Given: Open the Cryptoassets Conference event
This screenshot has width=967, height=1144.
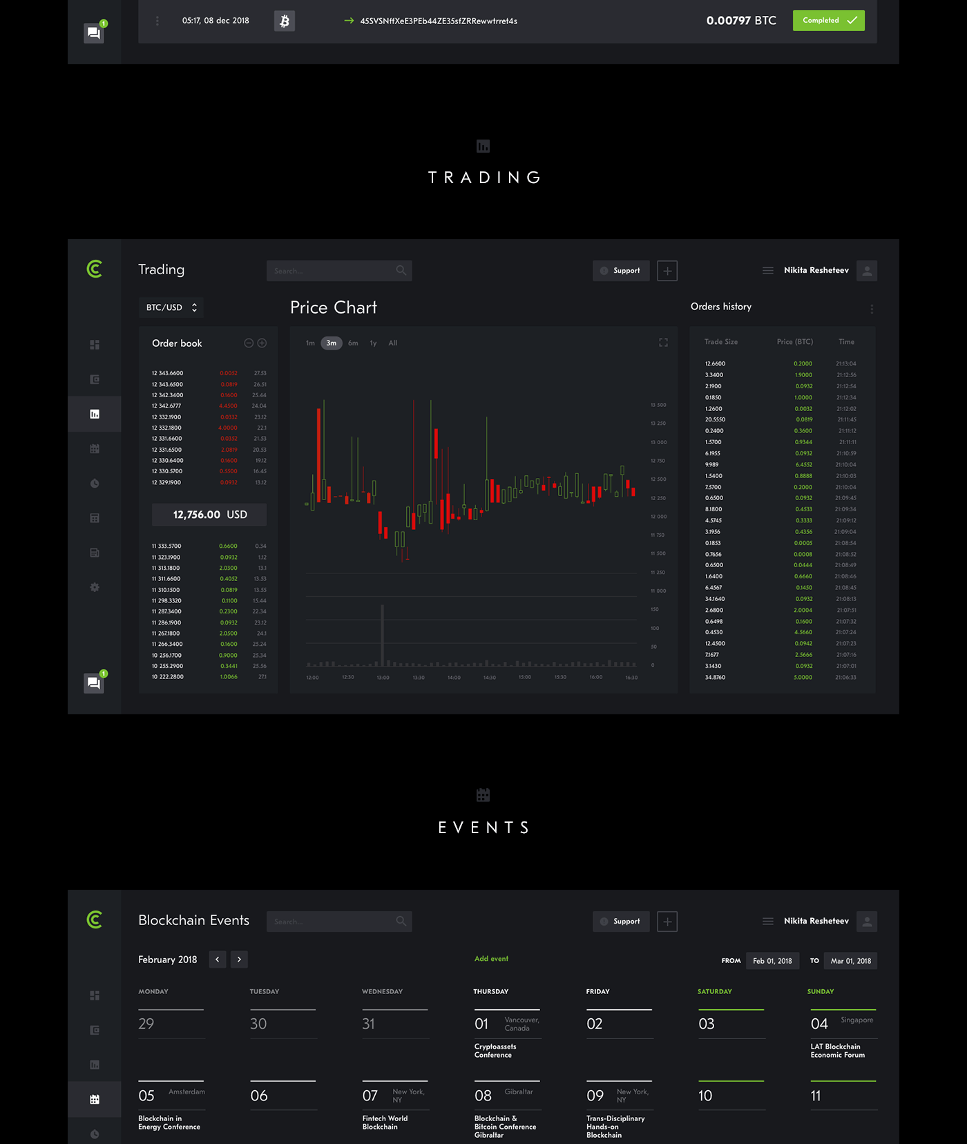Looking at the screenshot, I should (495, 1051).
